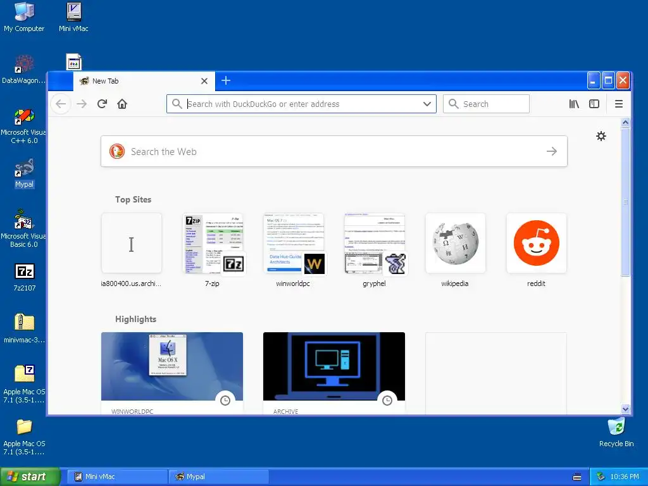The image size is (648, 486).
Task: Select the 7z2107 desktop icon
Action: click(25, 277)
